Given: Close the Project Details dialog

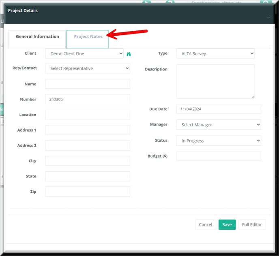Looking at the screenshot, I should pos(268,17).
